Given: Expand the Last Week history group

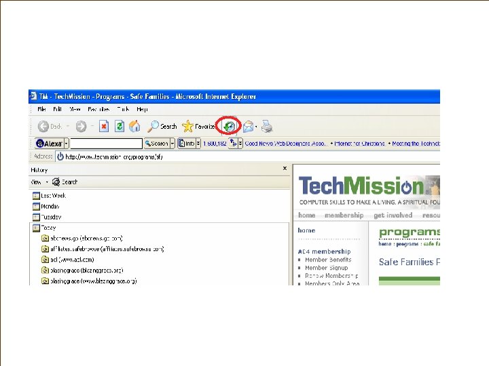Looking at the screenshot, I should [x=50, y=196].
